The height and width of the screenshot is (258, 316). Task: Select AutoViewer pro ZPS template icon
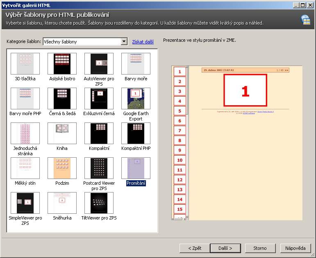coord(99,63)
